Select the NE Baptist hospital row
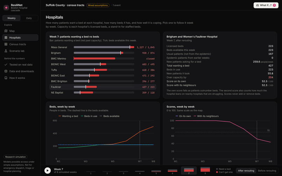Image resolution: width=282 pixels, height=176 pixels. [103, 93]
